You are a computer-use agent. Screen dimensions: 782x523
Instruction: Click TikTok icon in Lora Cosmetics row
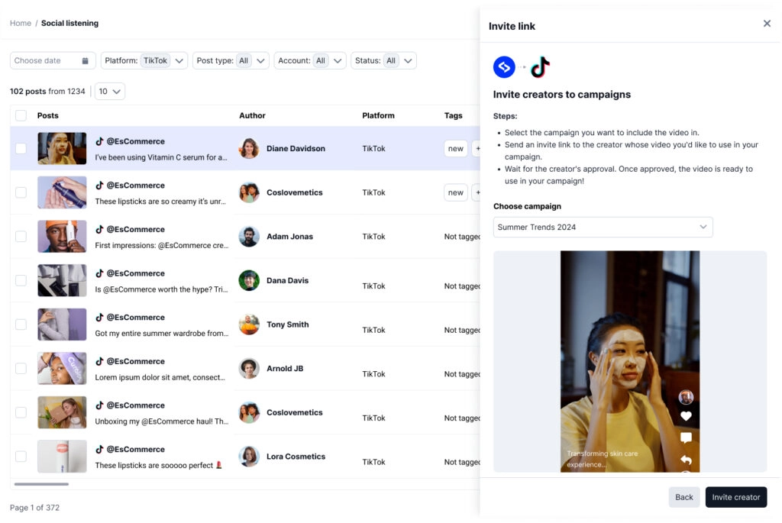point(100,449)
